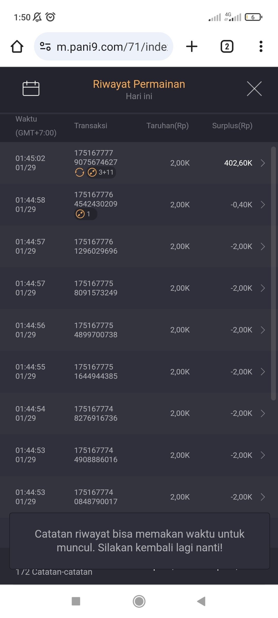Expand details for transaction ending 8276916736
Screen dimensions: 278x618
(263, 413)
